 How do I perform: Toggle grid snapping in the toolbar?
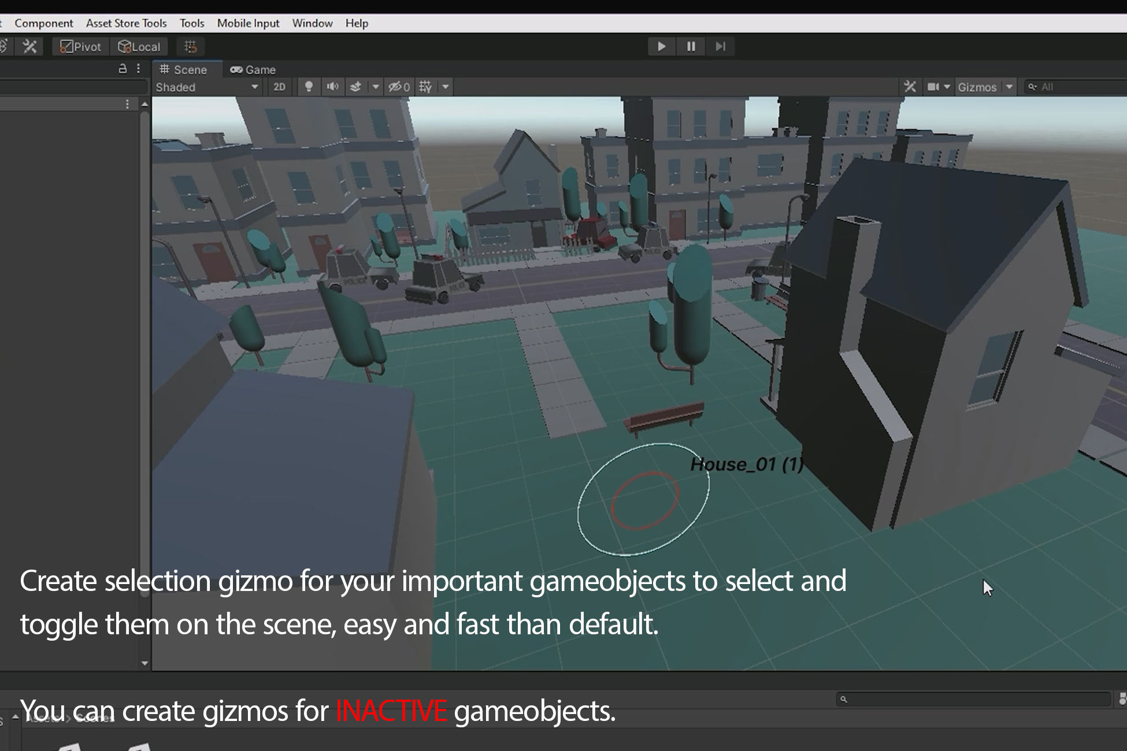click(x=191, y=46)
